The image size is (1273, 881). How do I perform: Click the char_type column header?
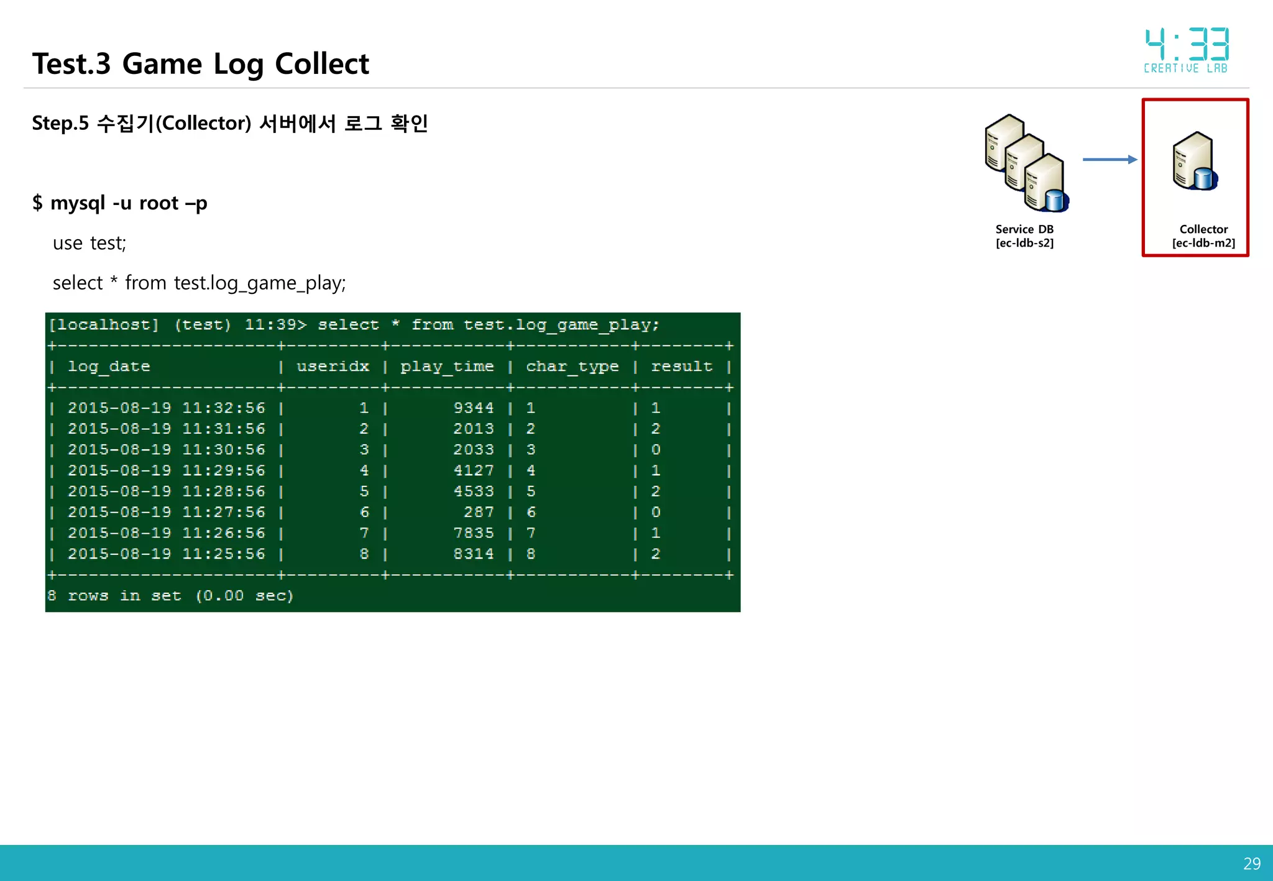(572, 367)
